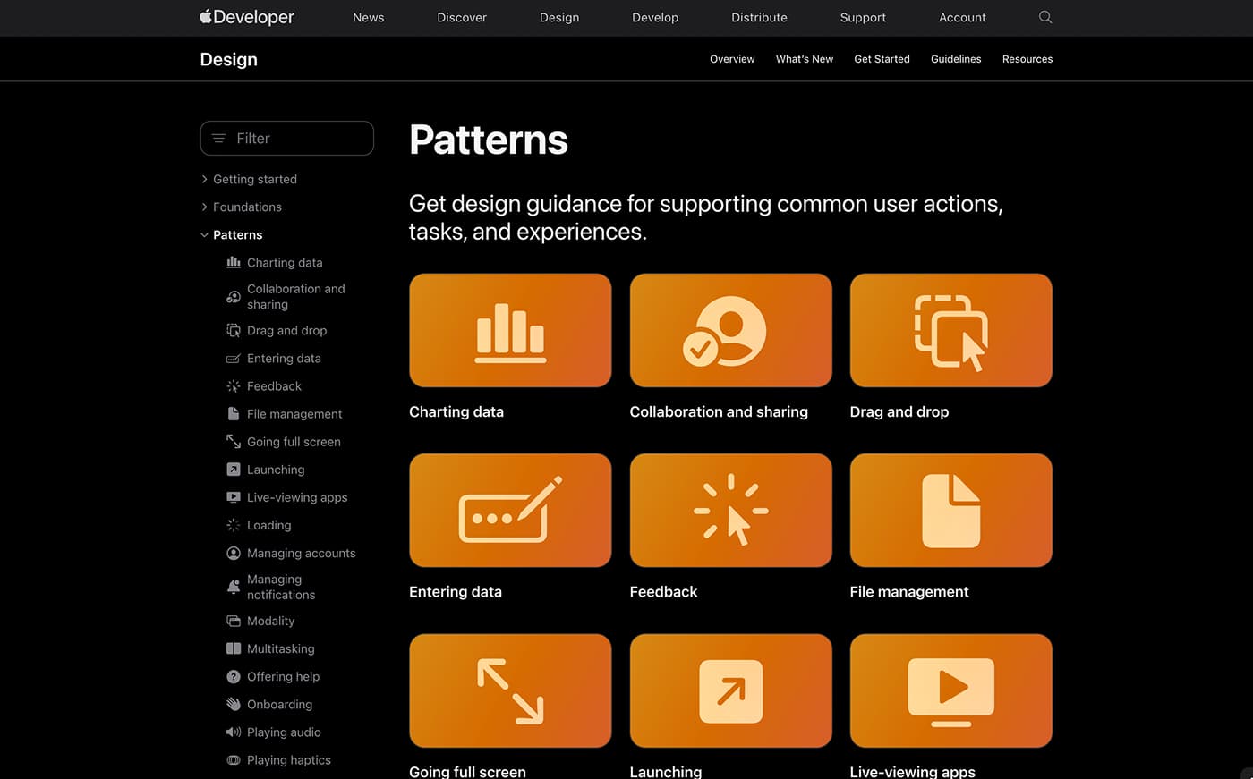
Task: Open the Collaboration and sharing pattern tile
Action: point(730,330)
